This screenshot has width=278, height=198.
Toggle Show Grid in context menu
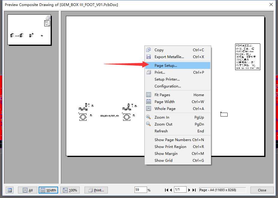[178, 161]
